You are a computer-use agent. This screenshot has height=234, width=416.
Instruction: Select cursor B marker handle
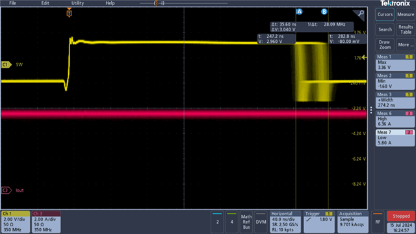tap(324, 12)
